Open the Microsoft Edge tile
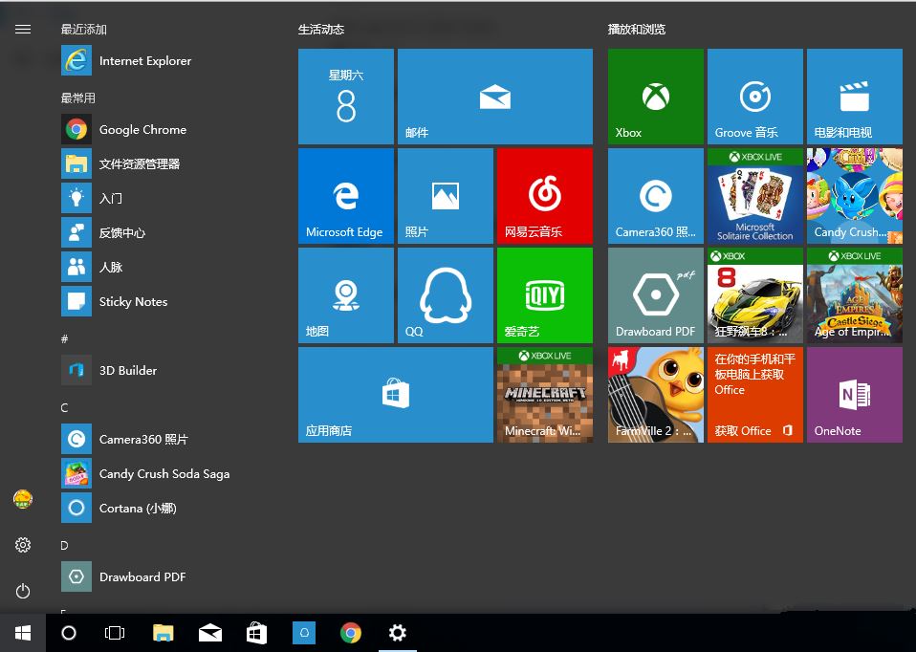916x652 pixels. pyautogui.click(x=345, y=196)
